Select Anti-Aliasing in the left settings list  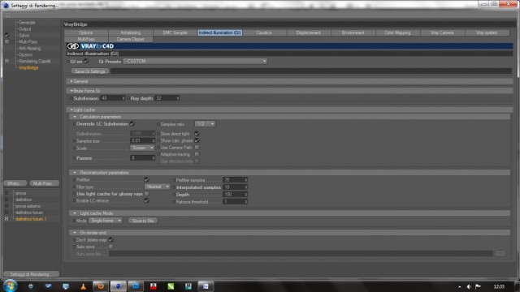[x=29, y=49]
